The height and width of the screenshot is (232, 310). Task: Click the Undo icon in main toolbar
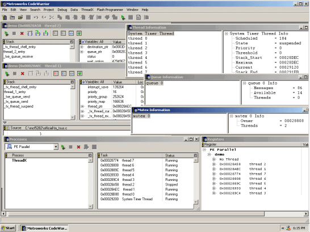[x=36, y=18]
